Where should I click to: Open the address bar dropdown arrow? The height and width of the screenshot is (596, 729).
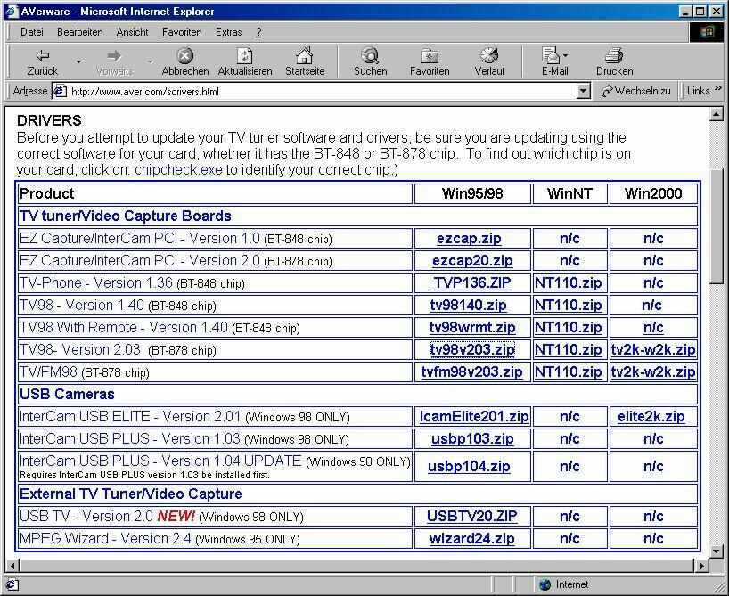(584, 91)
